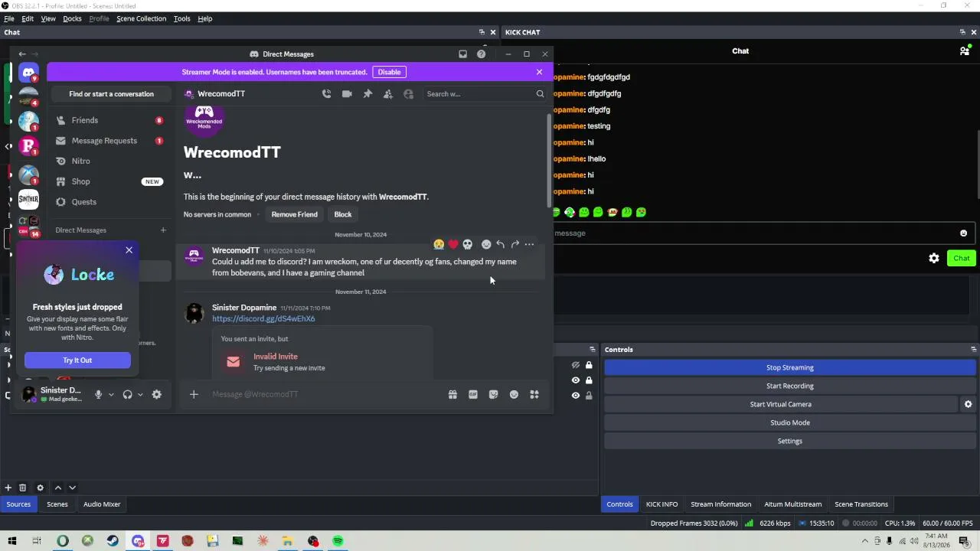Open Kick chat users list icon
Image resolution: width=980 pixels, height=551 pixels.
click(965, 51)
